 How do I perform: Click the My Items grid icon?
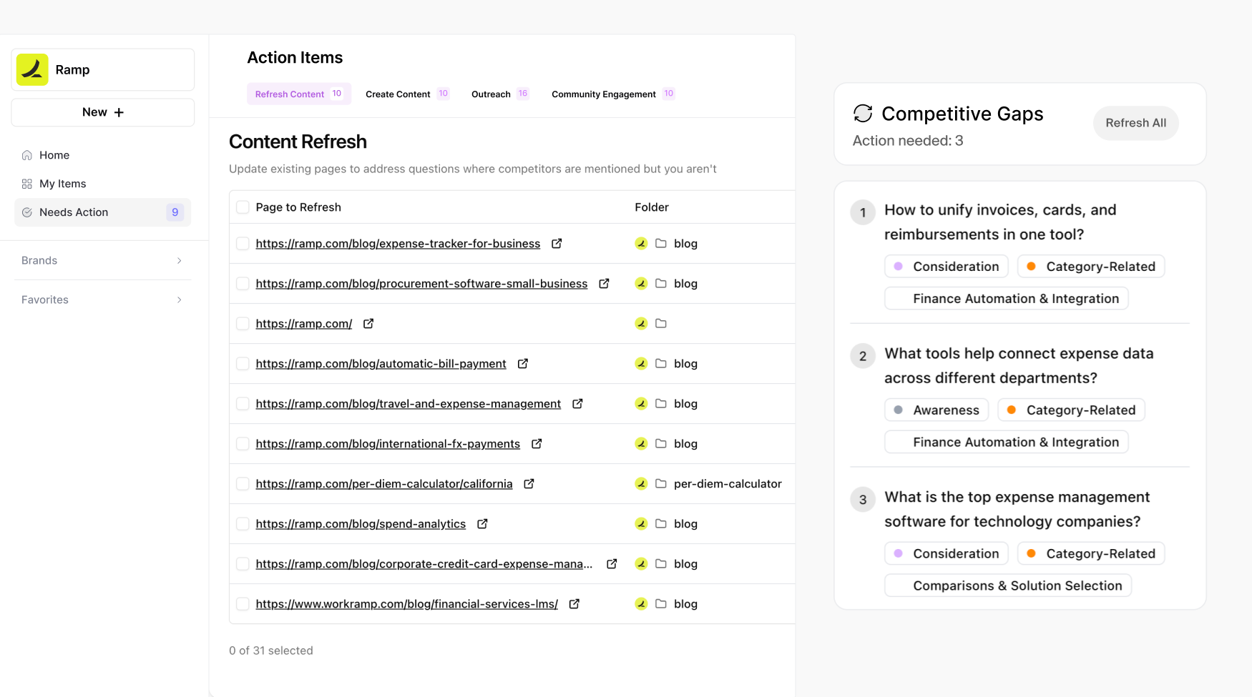coord(27,184)
